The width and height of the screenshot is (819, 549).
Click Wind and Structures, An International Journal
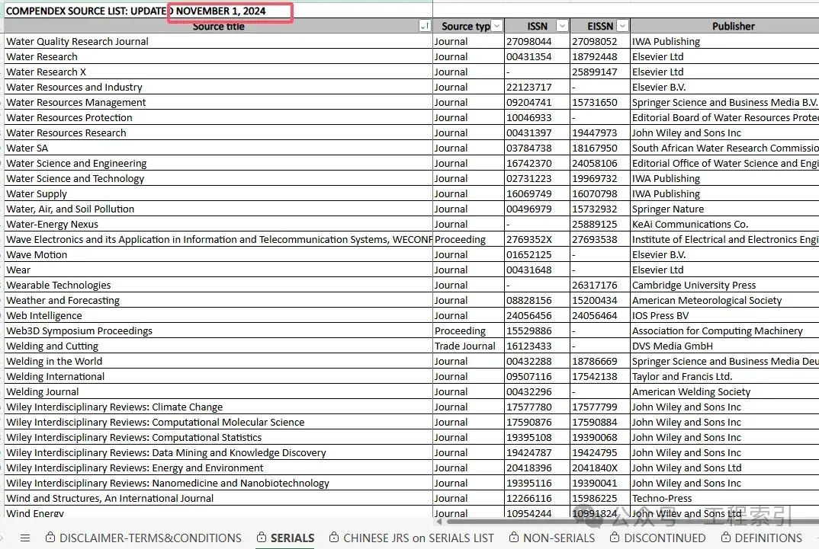pos(218,499)
